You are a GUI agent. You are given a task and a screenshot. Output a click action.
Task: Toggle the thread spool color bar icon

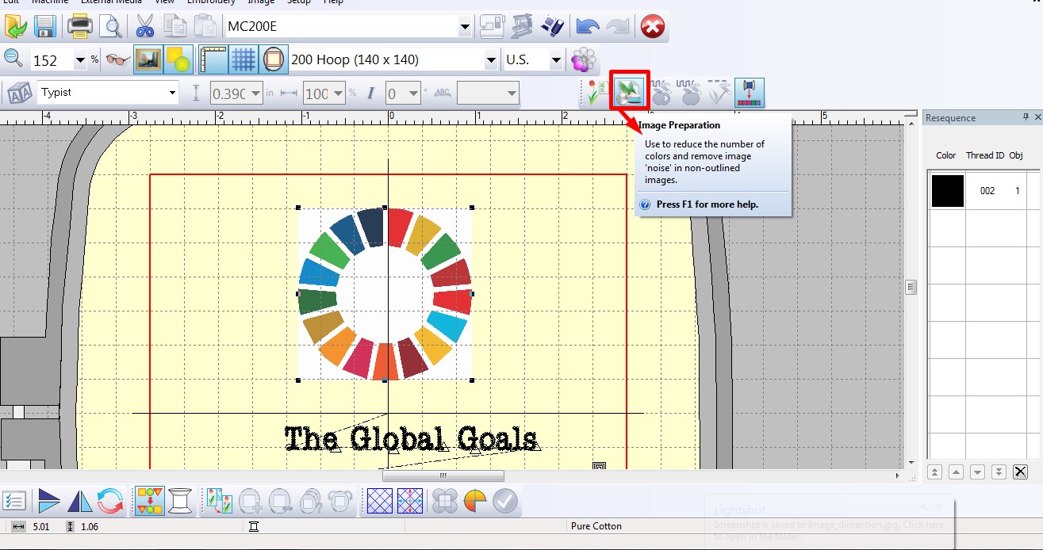coord(749,93)
